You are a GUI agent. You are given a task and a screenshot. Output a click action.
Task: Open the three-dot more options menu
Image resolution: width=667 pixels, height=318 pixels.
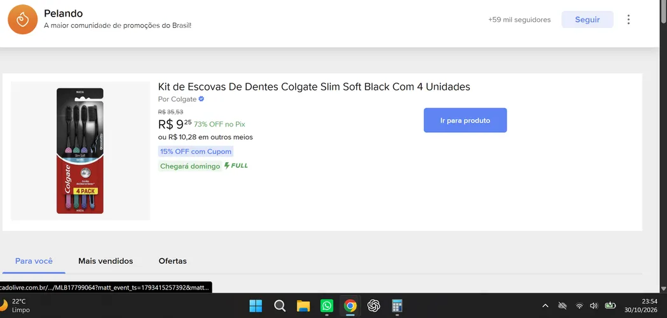coord(628,20)
